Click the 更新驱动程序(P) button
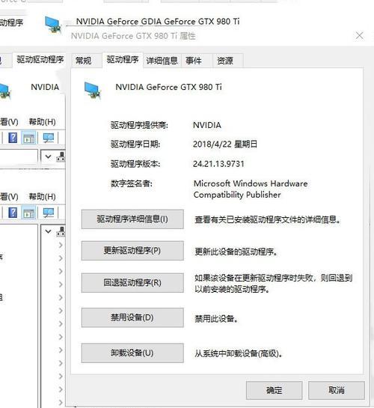This screenshot has height=408, width=374. point(132,251)
